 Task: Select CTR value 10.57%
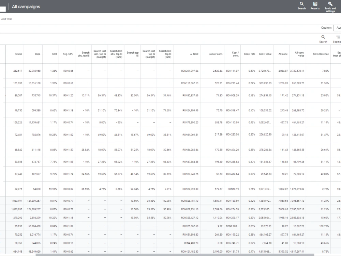(53, 95)
